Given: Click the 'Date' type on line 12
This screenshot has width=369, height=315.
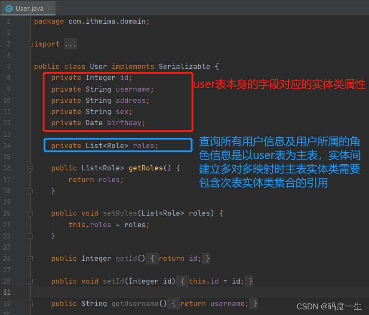Looking at the screenshot, I should [94, 123].
